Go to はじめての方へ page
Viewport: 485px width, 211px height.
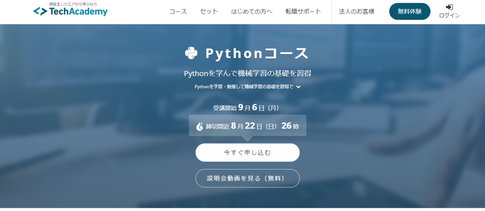pos(252,11)
